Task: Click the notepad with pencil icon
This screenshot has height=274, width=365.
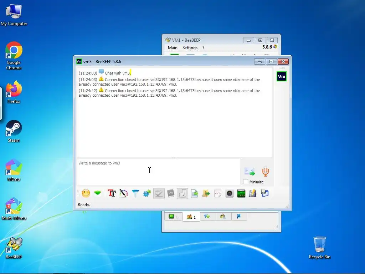Action: tap(253, 193)
